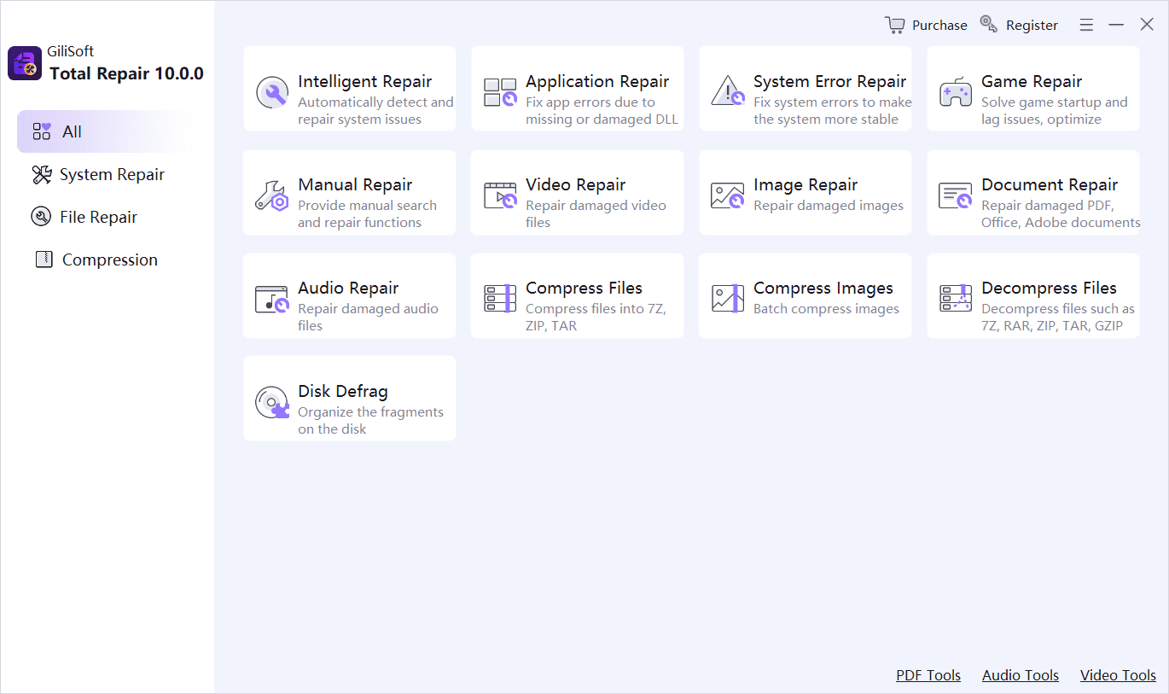Switch to File Repair category
Image resolution: width=1169 pixels, height=694 pixels.
coord(98,217)
